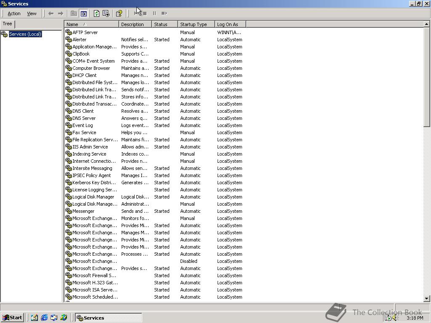Click the IPSEC Policy Agent icon
This screenshot has height=323, width=431.
(69, 175)
